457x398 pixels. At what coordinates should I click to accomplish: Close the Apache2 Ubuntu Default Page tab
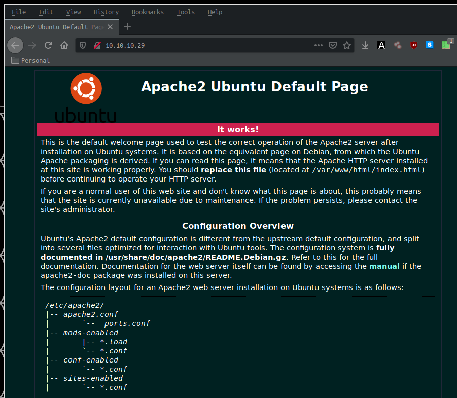110,27
